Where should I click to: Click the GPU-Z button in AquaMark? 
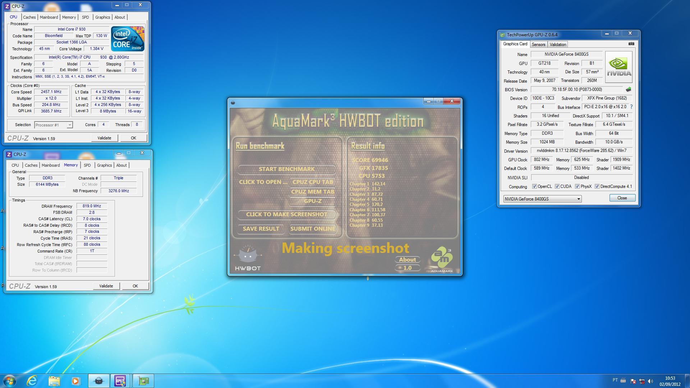coord(313,201)
